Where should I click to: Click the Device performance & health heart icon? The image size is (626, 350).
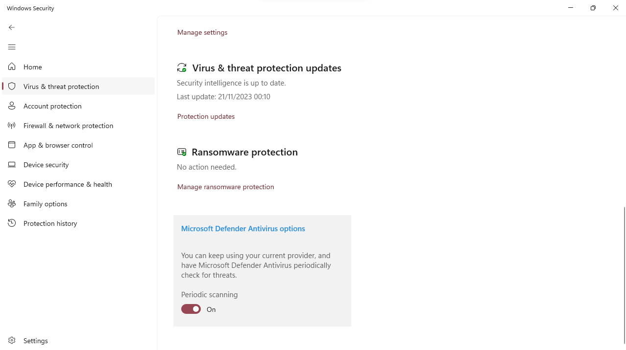12,184
